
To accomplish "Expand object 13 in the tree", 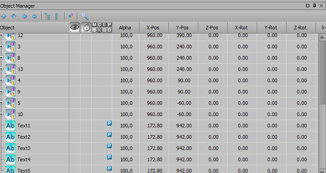I will [1, 69].
